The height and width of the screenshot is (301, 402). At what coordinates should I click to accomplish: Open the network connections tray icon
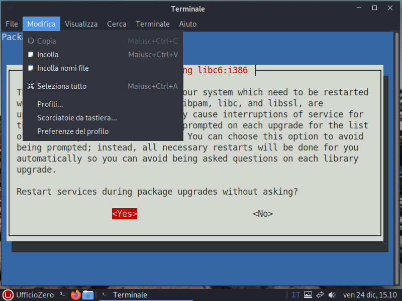320,295
